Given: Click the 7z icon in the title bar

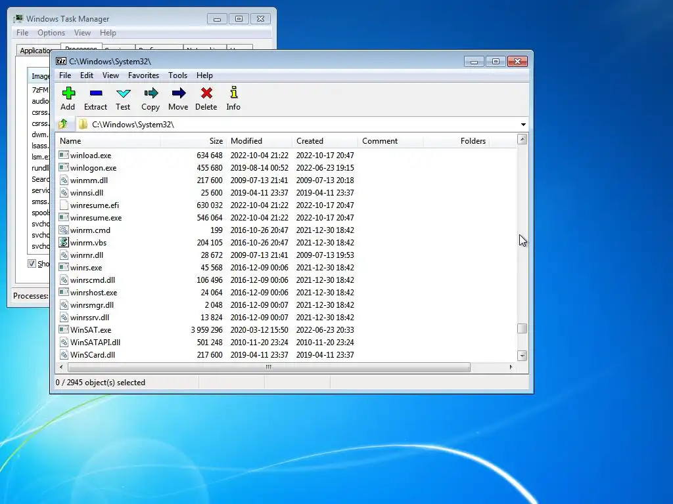Looking at the screenshot, I should [x=61, y=61].
